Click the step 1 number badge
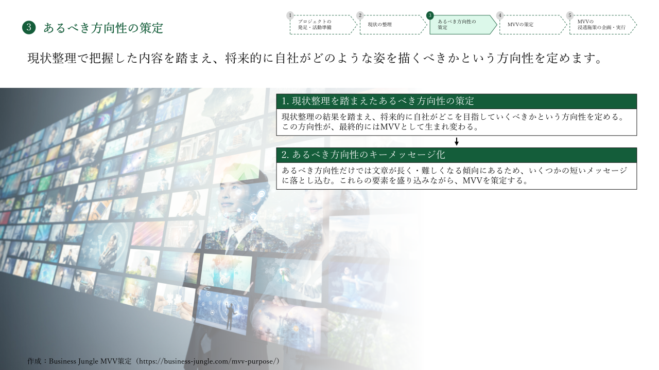Image resolution: width=659 pixels, height=370 pixels. point(290,15)
